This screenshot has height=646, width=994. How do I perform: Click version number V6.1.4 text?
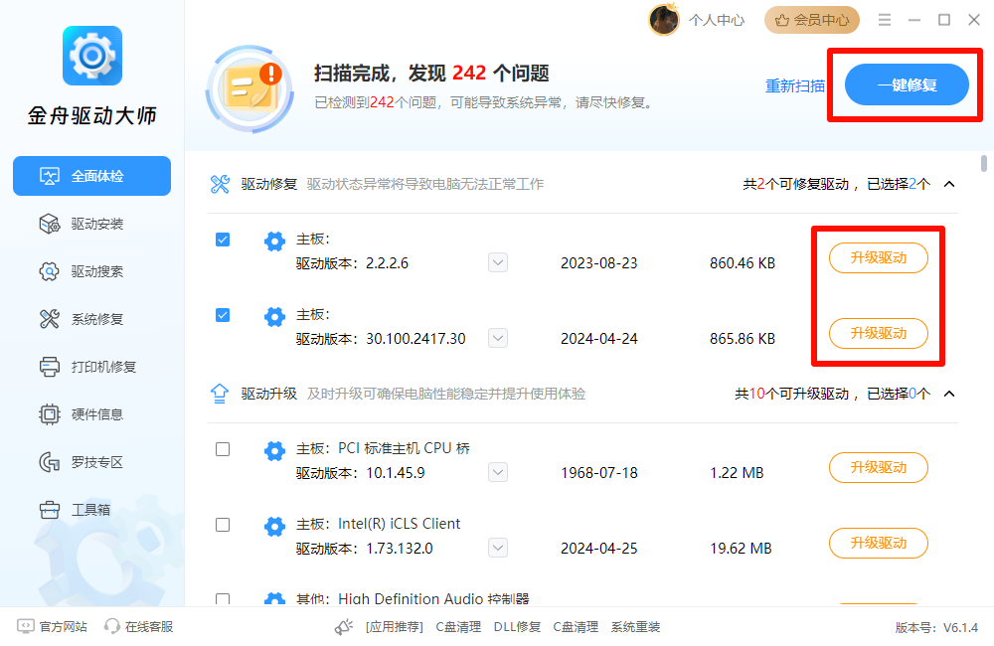click(x=960, y=628)
